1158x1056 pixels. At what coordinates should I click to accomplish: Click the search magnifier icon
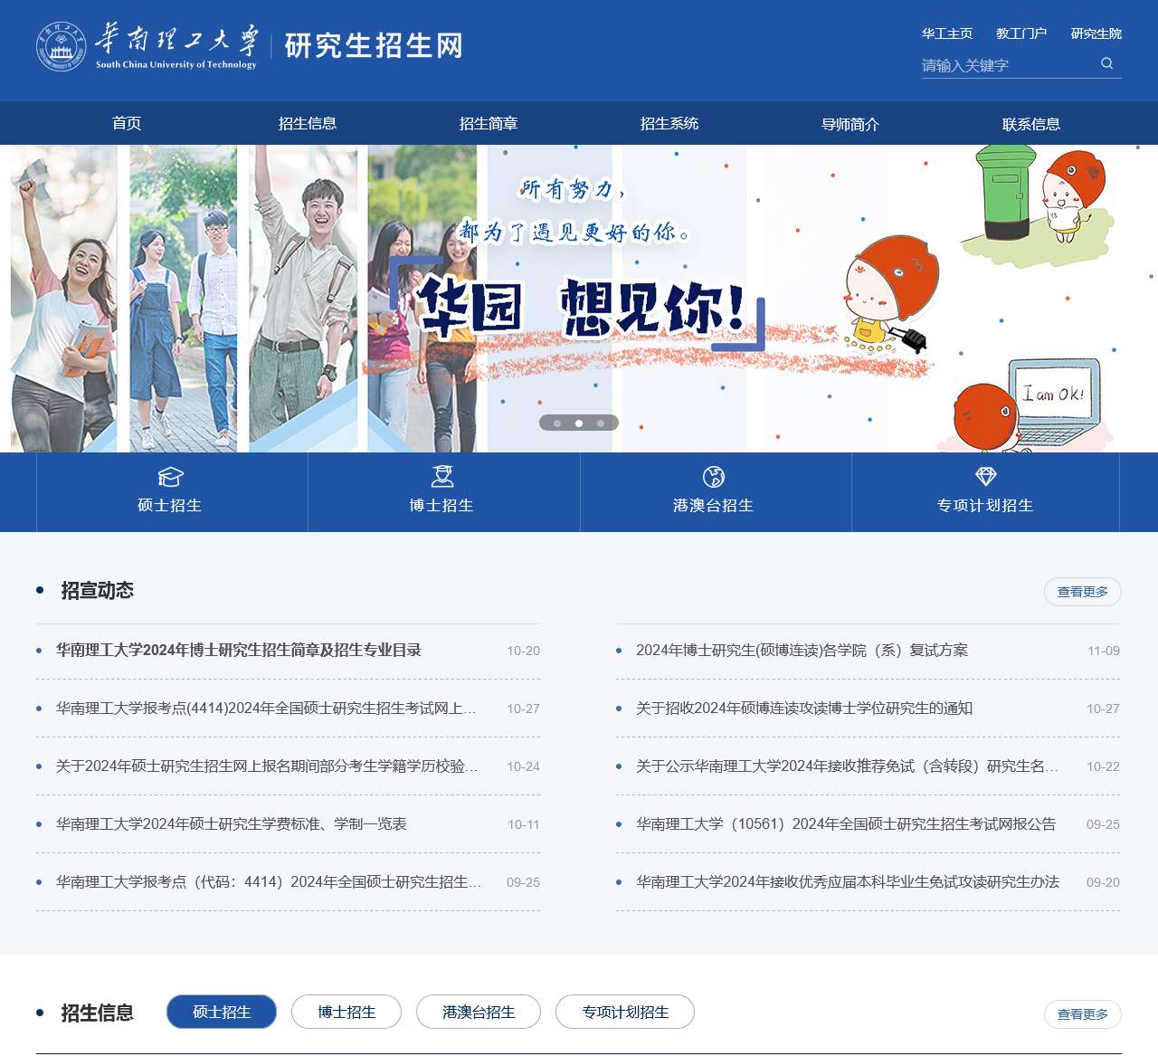[x=1106, y=63]
